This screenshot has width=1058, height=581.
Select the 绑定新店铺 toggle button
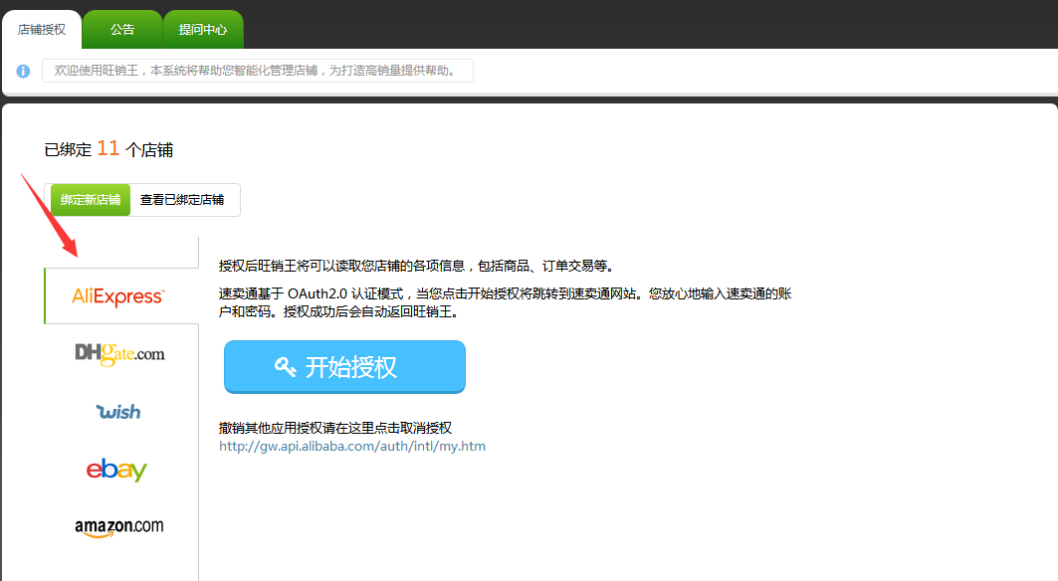click(x=91, y=200)
